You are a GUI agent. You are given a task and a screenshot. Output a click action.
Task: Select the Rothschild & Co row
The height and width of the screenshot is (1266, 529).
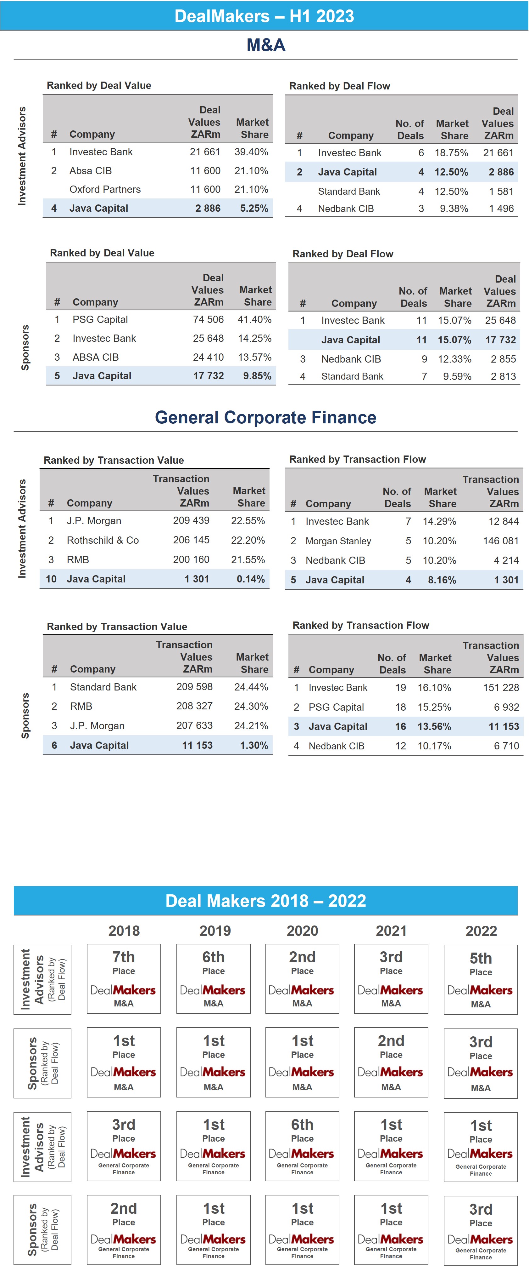154,540
